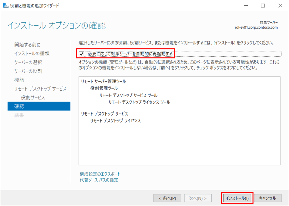Click リモート サーバー管理ツール in the list
This screenshot has height=206, width=289.
coord(103,81)
